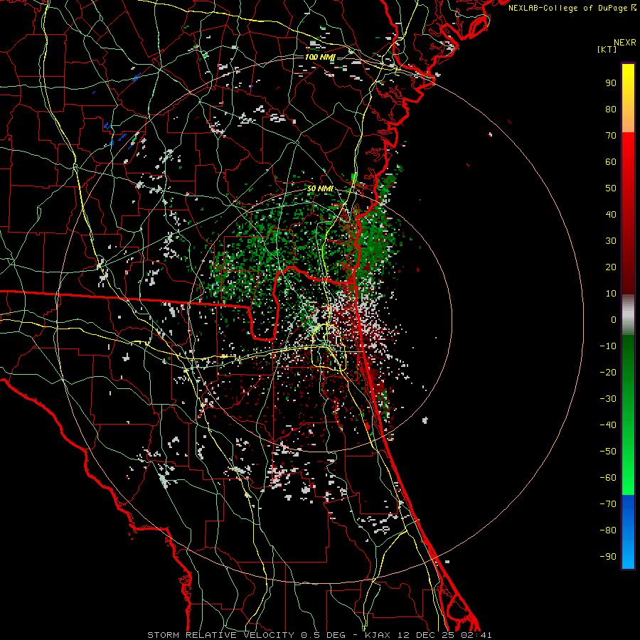640x640 pixels.
Task: Click the NEXLAB-College of DuPage credit text
Action: point(569,8)
